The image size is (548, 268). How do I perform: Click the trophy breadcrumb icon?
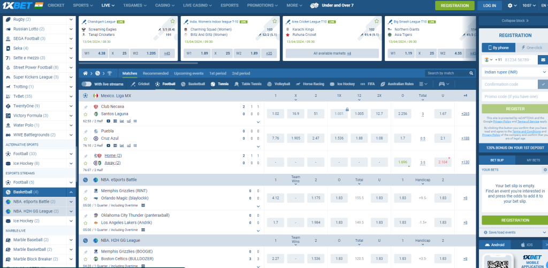[x=110, y=73]
